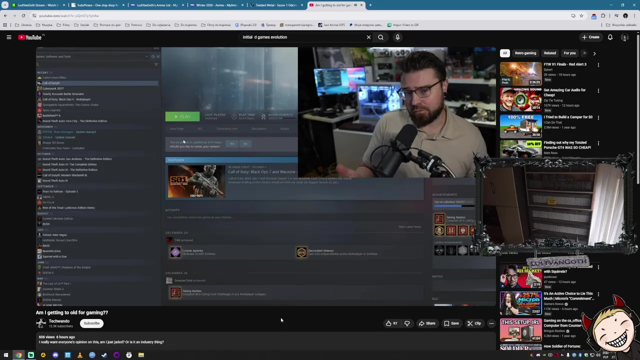Open the 'Muzyka' bookmarks folder
This screenshot has width=640, height=360.
pos(44,25)
